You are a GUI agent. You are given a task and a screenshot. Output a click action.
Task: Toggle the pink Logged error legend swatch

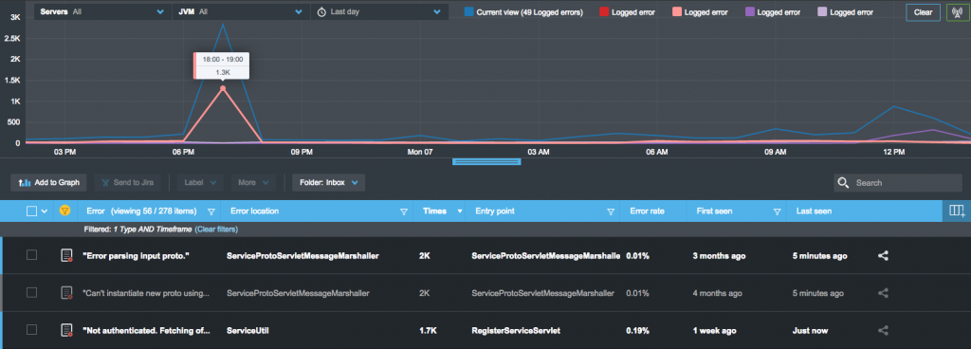[x=677, y=11]
